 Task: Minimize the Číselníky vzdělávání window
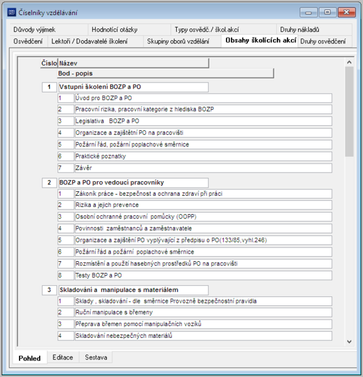[x=308, y=12]
